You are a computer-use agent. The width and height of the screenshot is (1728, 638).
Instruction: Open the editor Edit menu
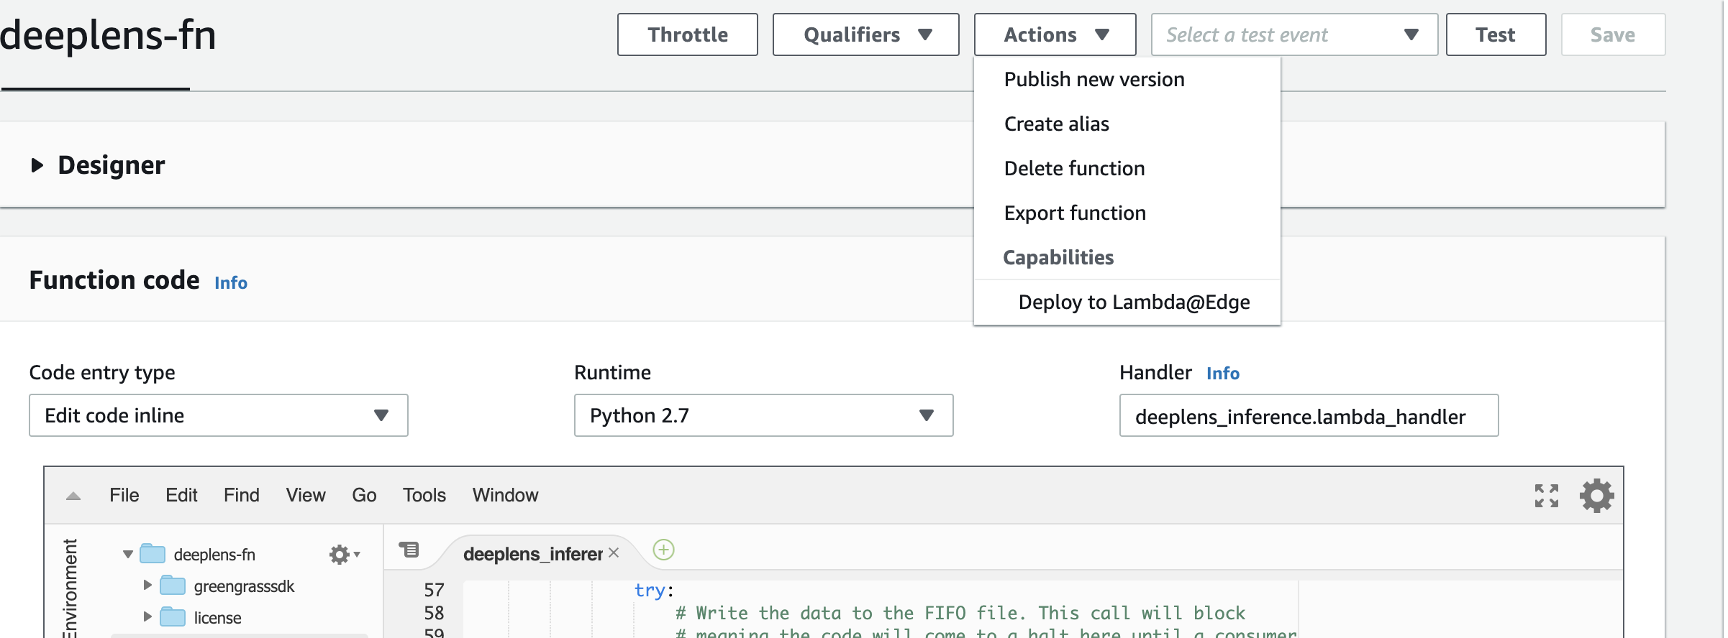(x=181, y=495)
